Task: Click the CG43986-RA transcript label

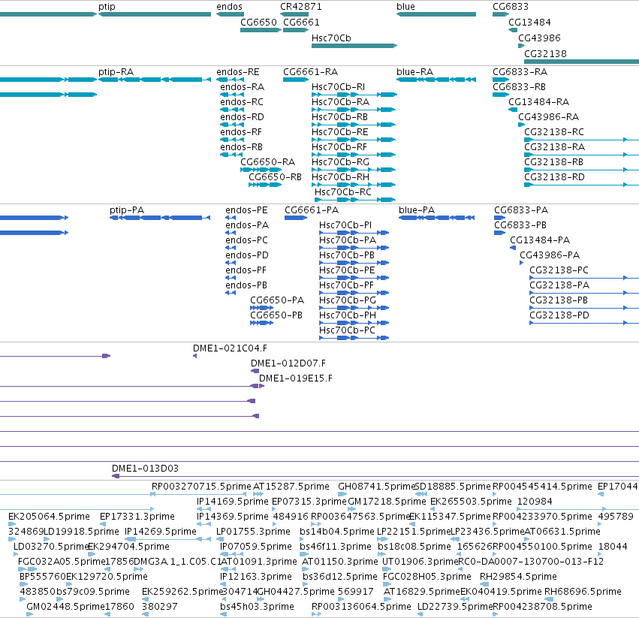Action: [549, 117]
